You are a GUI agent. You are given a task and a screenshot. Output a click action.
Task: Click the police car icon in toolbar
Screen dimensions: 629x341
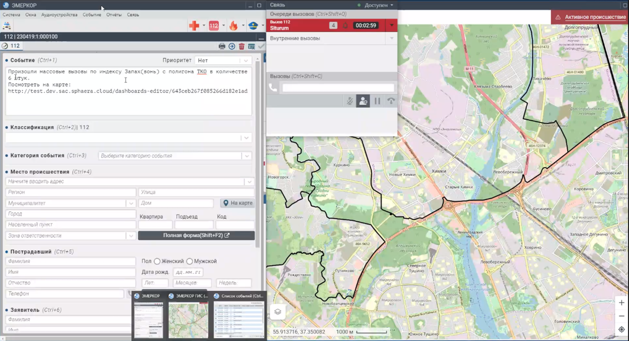[x=7, y=25]
